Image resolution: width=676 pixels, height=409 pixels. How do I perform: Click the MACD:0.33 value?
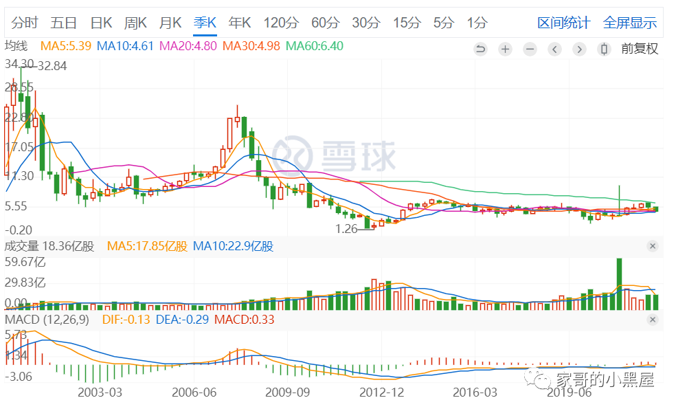click(x=245, y=320)
